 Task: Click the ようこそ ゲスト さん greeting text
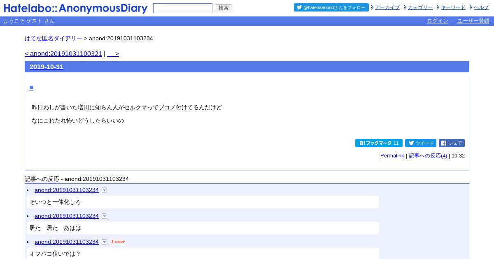click(x=29, y=21)
